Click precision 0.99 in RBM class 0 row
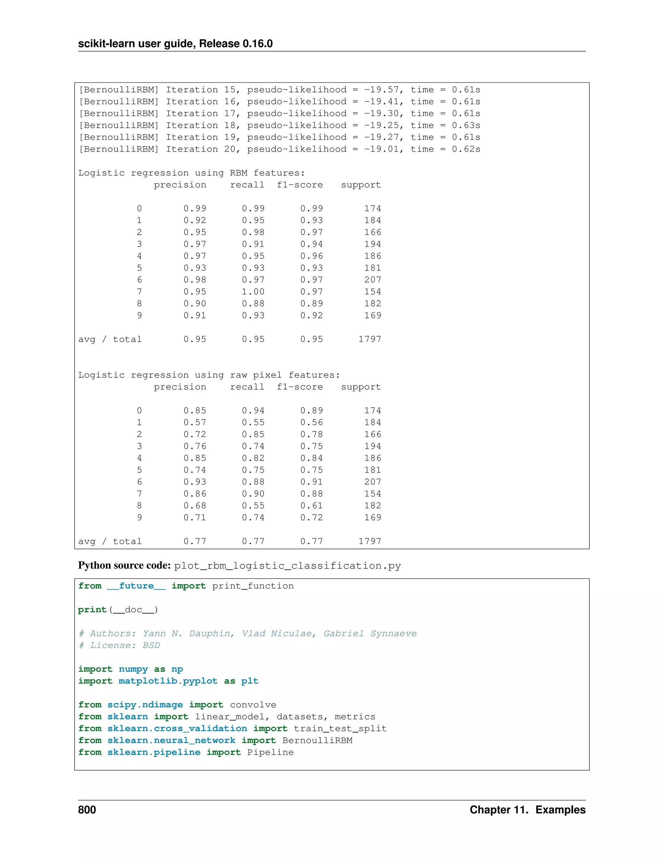The width and height of the screenshot is (664, 859). click(195, 208)
